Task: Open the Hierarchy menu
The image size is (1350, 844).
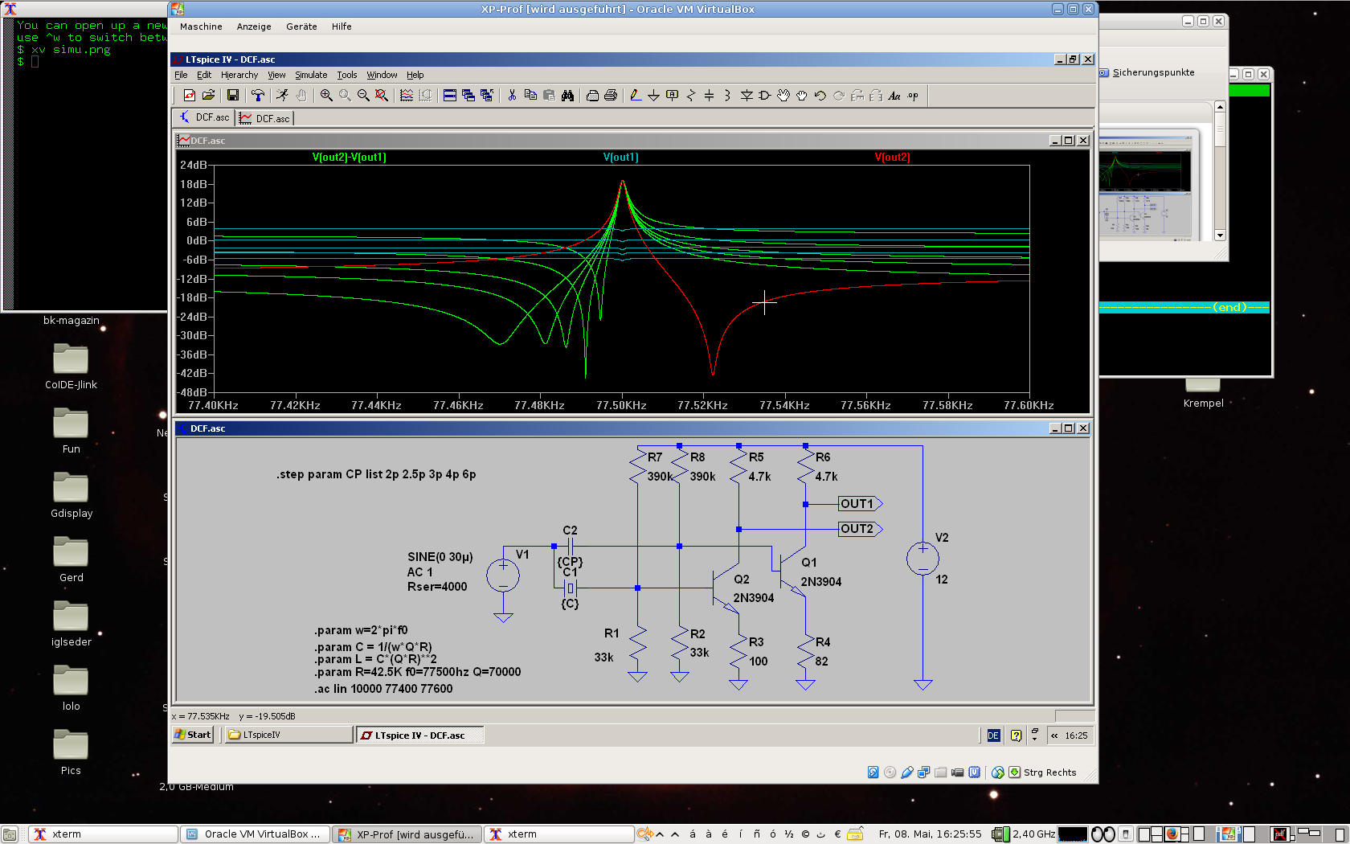Action: coord(239,75)
